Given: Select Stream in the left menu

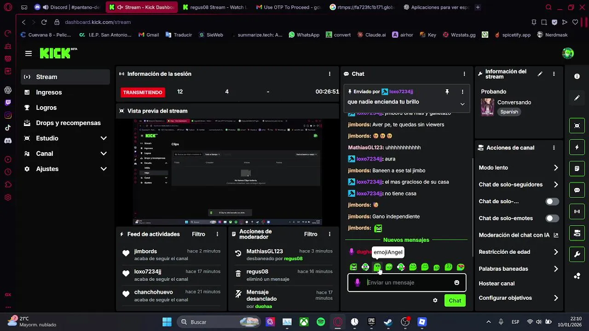Looking at the screenshot, I should point(65,77).
